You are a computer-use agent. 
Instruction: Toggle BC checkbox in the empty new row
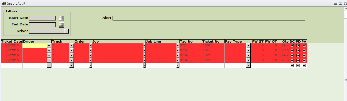point(292,66)
